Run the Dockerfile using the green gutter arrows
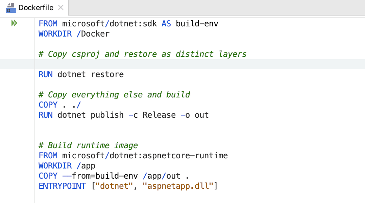365x203 pixels. click(x=14, y=23)
